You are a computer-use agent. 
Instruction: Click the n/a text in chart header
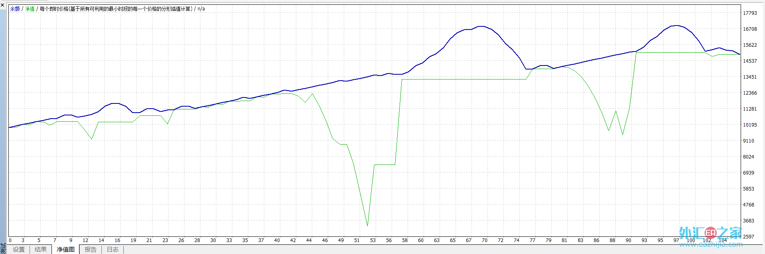point(201,9)
